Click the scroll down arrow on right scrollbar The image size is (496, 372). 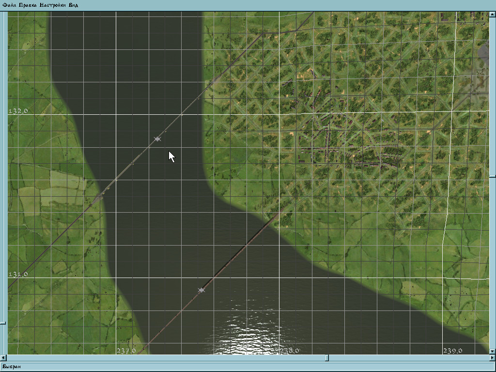[x=493, y=352]
